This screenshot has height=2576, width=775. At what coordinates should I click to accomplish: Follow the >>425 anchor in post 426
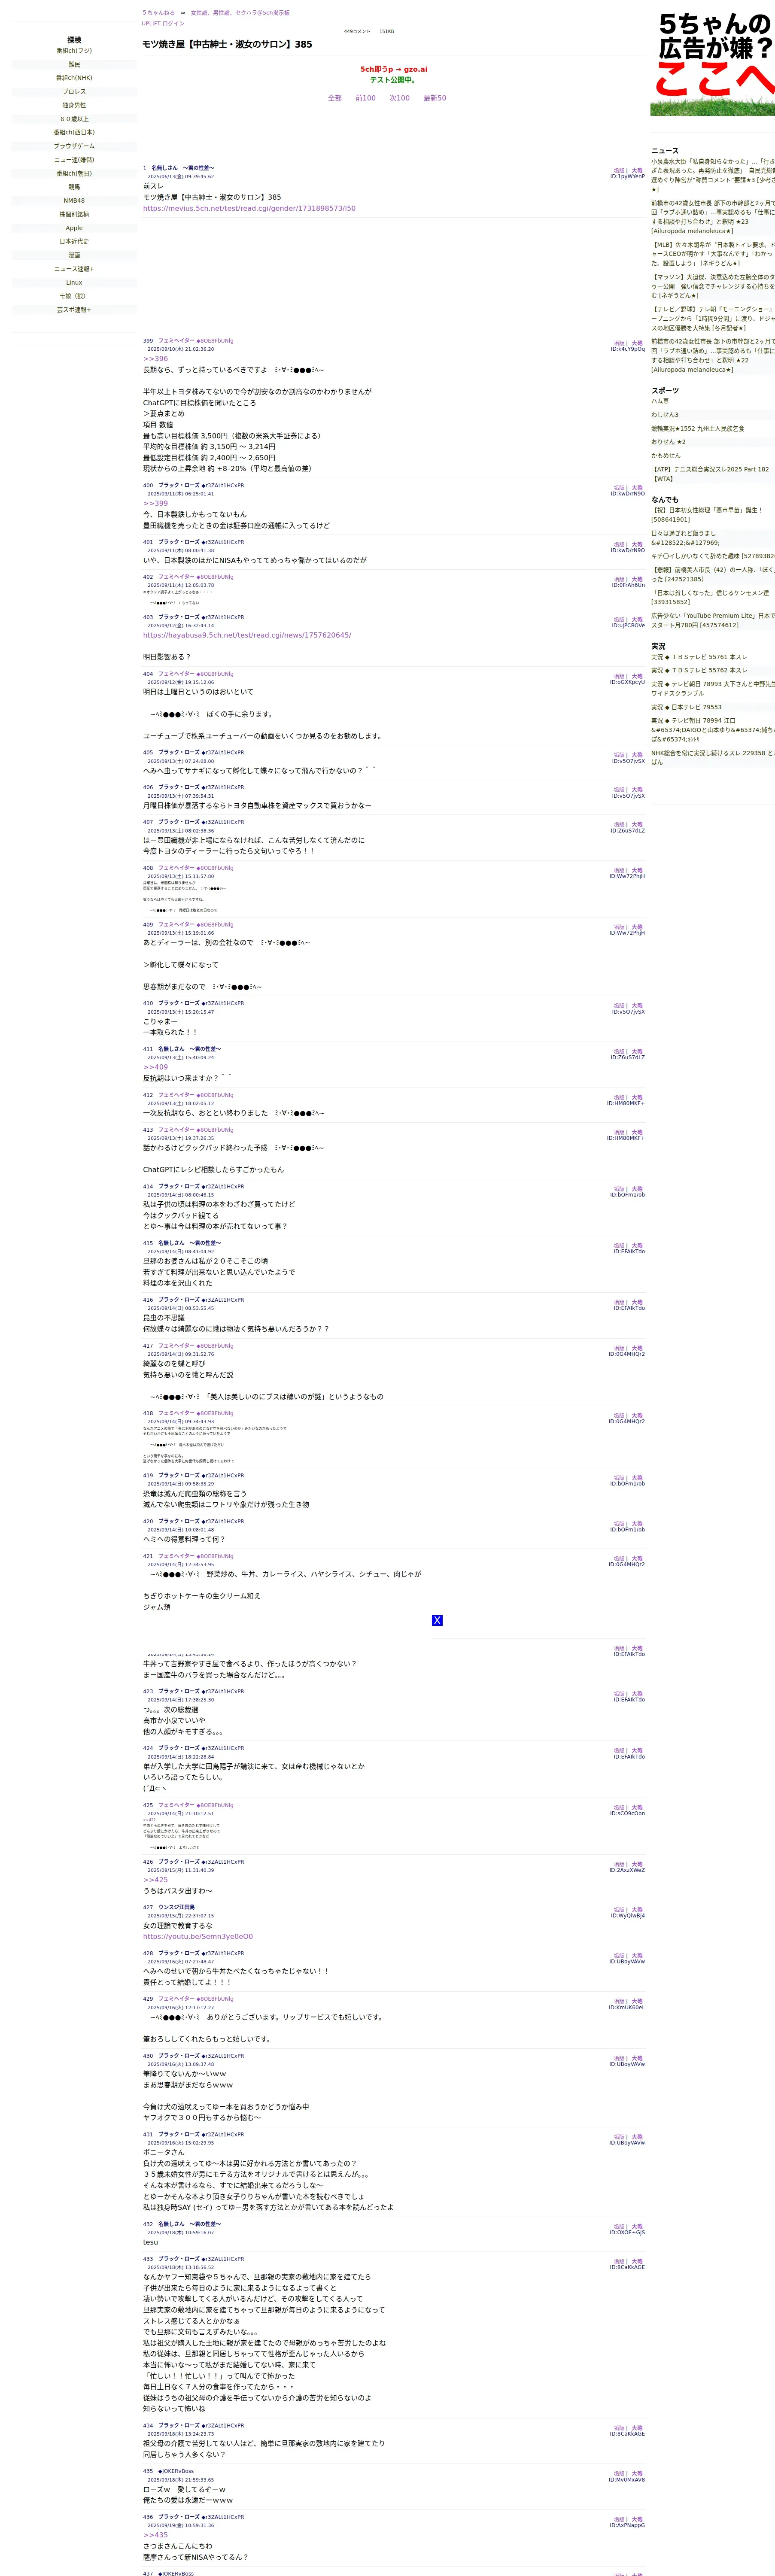coord(155,1879)
